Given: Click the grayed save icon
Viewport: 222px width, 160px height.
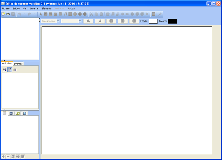Looking at the screenshot, I should [13, 14].
